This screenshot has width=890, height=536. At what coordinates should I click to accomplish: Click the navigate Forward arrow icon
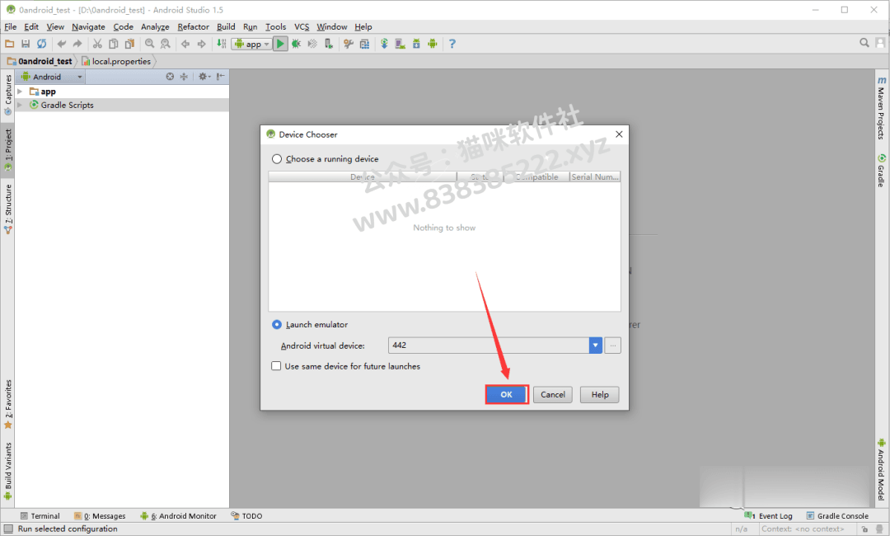[202, 44]
